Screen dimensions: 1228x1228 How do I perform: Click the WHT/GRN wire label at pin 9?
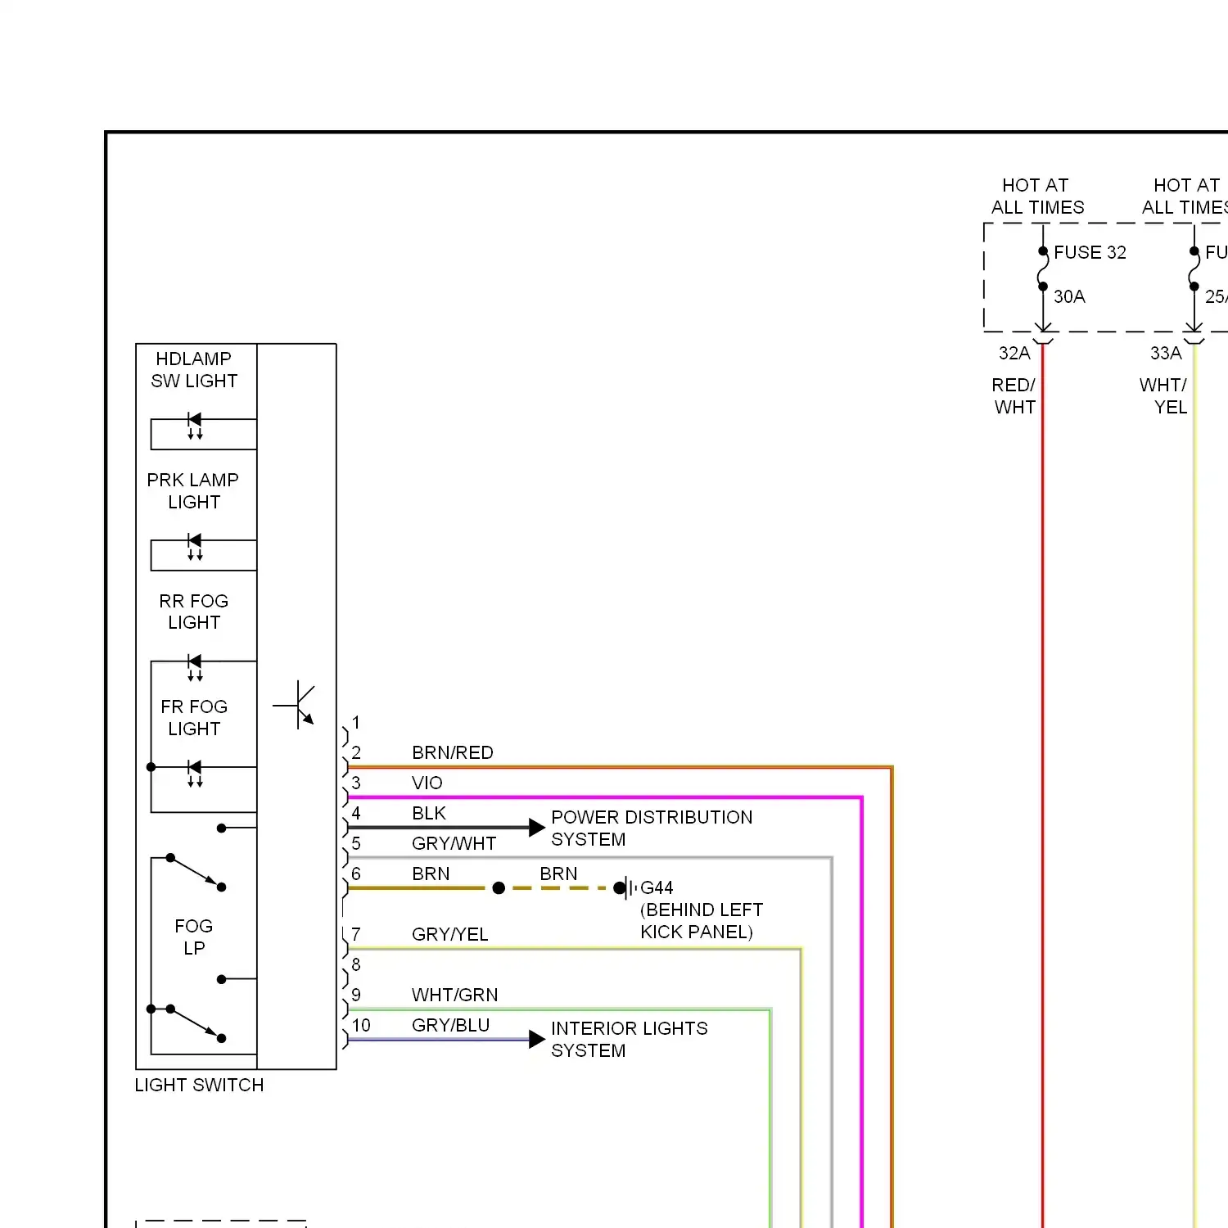pos(454,995)
